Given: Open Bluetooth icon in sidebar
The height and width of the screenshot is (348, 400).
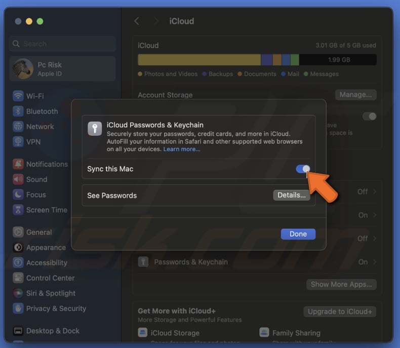Looking at the screenshot, I should tap(18, 111).
